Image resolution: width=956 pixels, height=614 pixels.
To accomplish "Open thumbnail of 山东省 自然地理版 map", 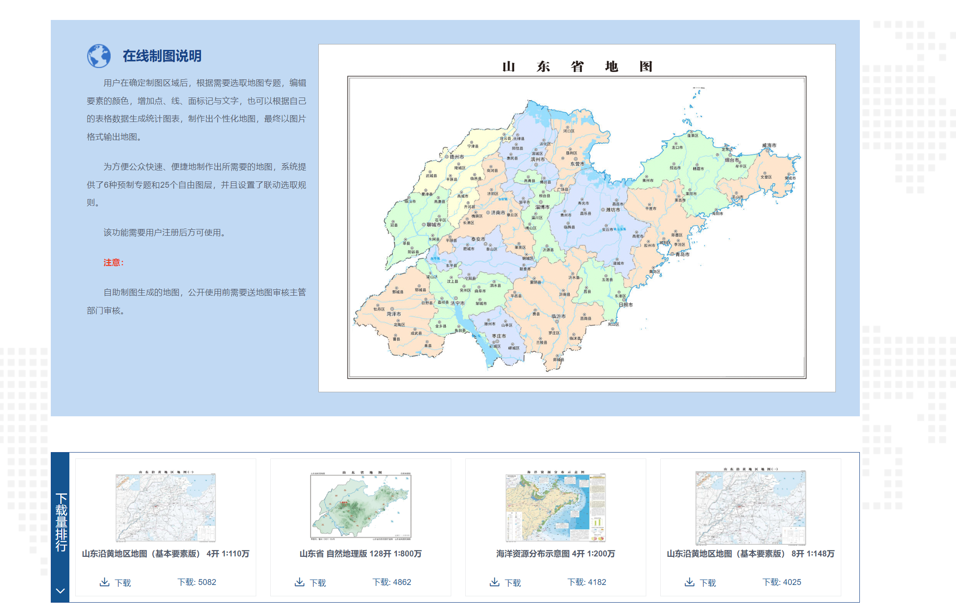I will [x=361, y=506].
